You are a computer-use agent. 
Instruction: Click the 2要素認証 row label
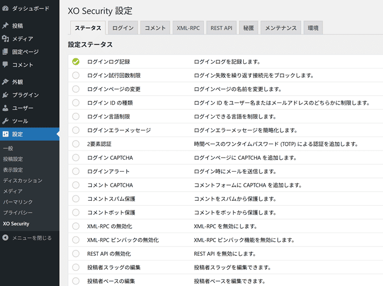point(99,144)
